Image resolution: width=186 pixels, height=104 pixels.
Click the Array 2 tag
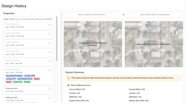point(37,79)
